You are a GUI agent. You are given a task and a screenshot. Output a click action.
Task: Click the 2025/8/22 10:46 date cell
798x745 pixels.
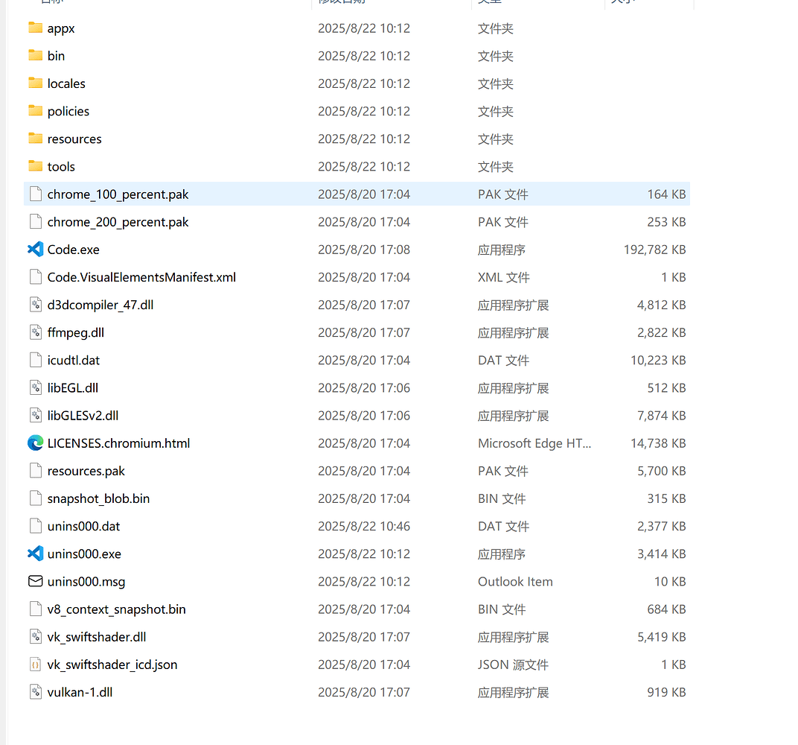coord(364,526)
